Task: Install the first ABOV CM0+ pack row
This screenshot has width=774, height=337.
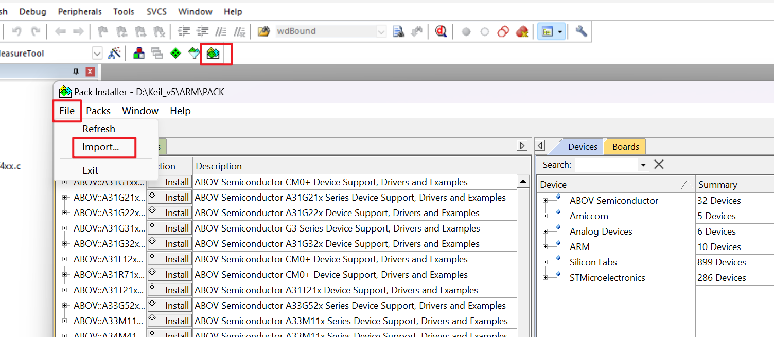Action: [170, 182]
